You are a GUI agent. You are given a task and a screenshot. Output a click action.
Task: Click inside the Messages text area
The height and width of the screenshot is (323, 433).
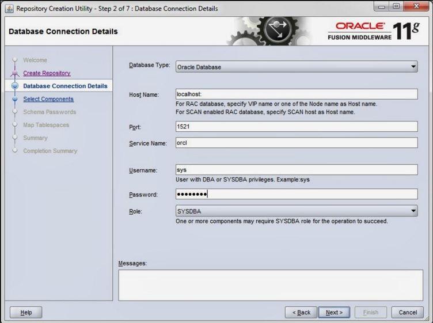[x=271, y=285]
